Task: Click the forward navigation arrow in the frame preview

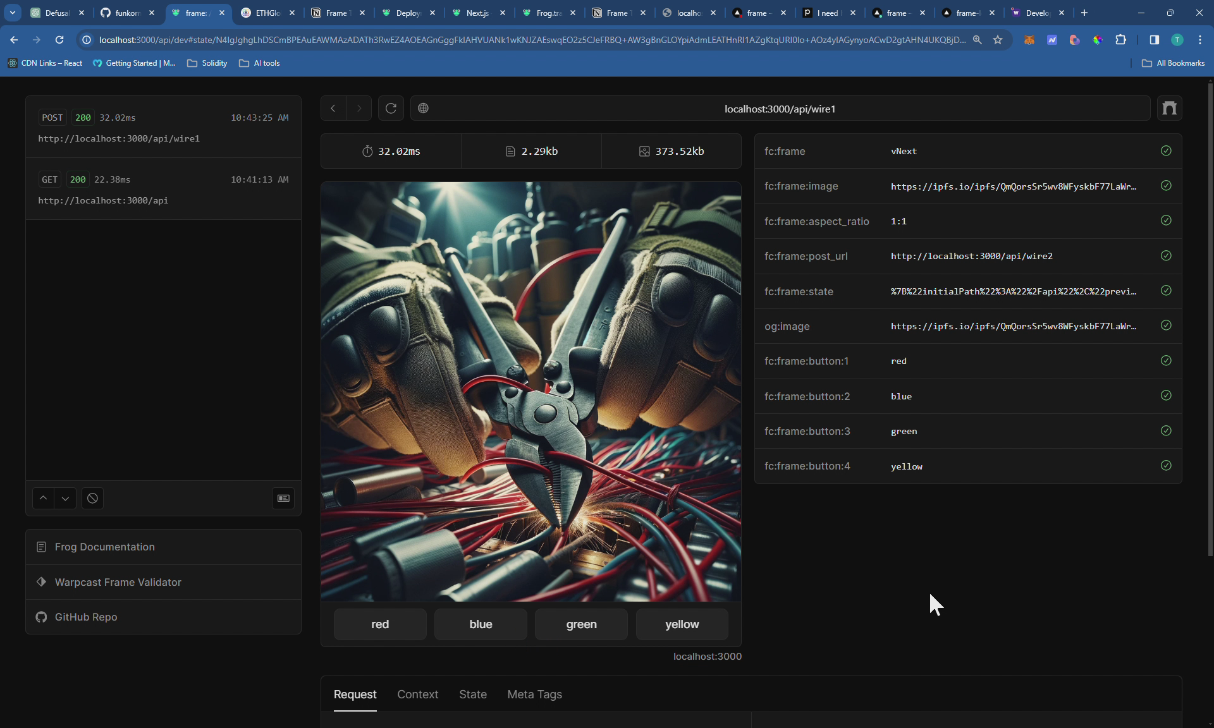Action: pos(359,108)
